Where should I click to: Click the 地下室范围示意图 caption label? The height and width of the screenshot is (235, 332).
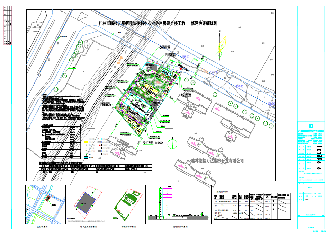[86, 226]
